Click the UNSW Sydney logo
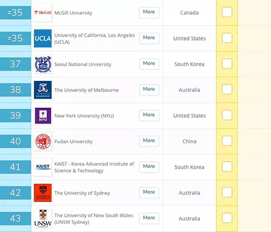Screen dimensions: 271x232 click(43, 218)
